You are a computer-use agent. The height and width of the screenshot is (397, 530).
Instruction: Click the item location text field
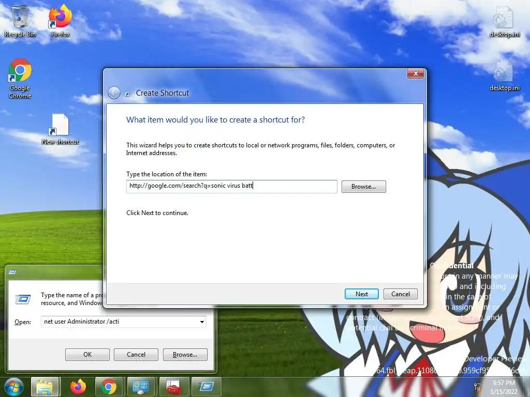coord(231,186)
